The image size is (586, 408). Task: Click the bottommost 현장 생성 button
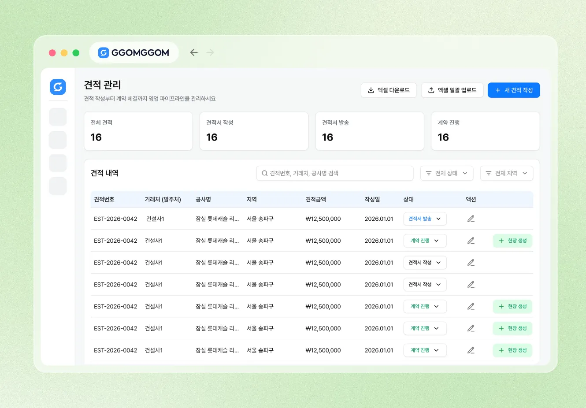click(512, 350)
